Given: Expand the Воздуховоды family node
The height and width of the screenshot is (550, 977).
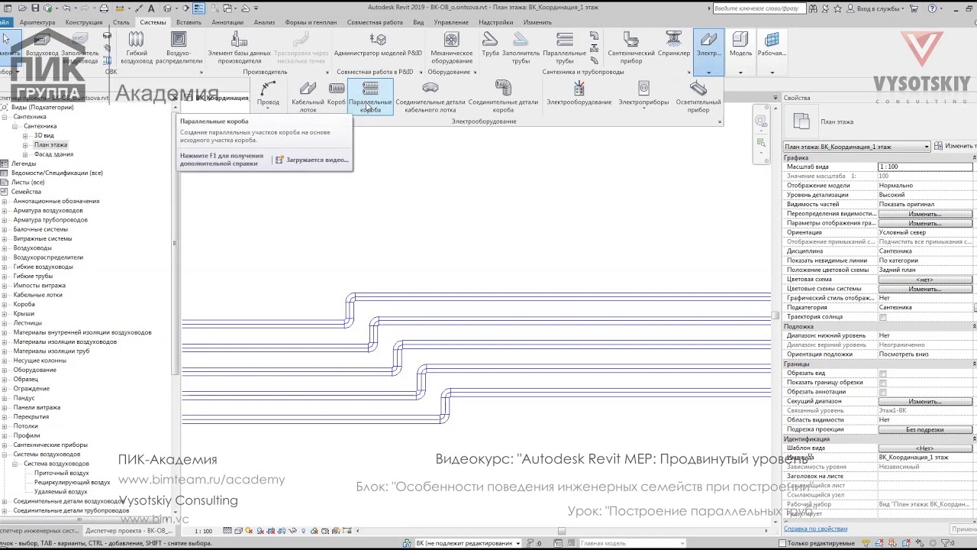Looking at the screenshot, I should point(6,248).
